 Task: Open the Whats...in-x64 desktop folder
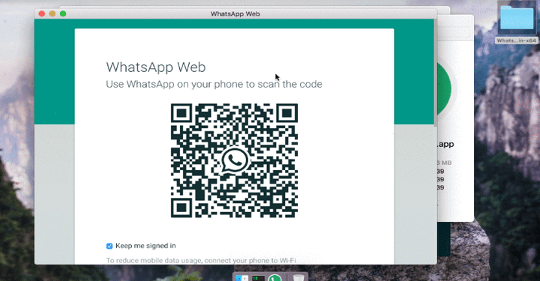tap(517, 18)
